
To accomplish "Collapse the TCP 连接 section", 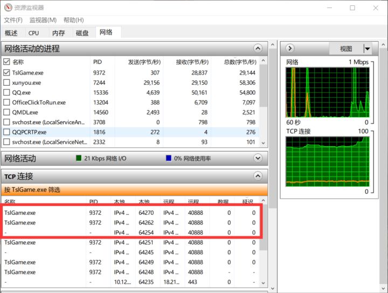I will pos(258,176).
